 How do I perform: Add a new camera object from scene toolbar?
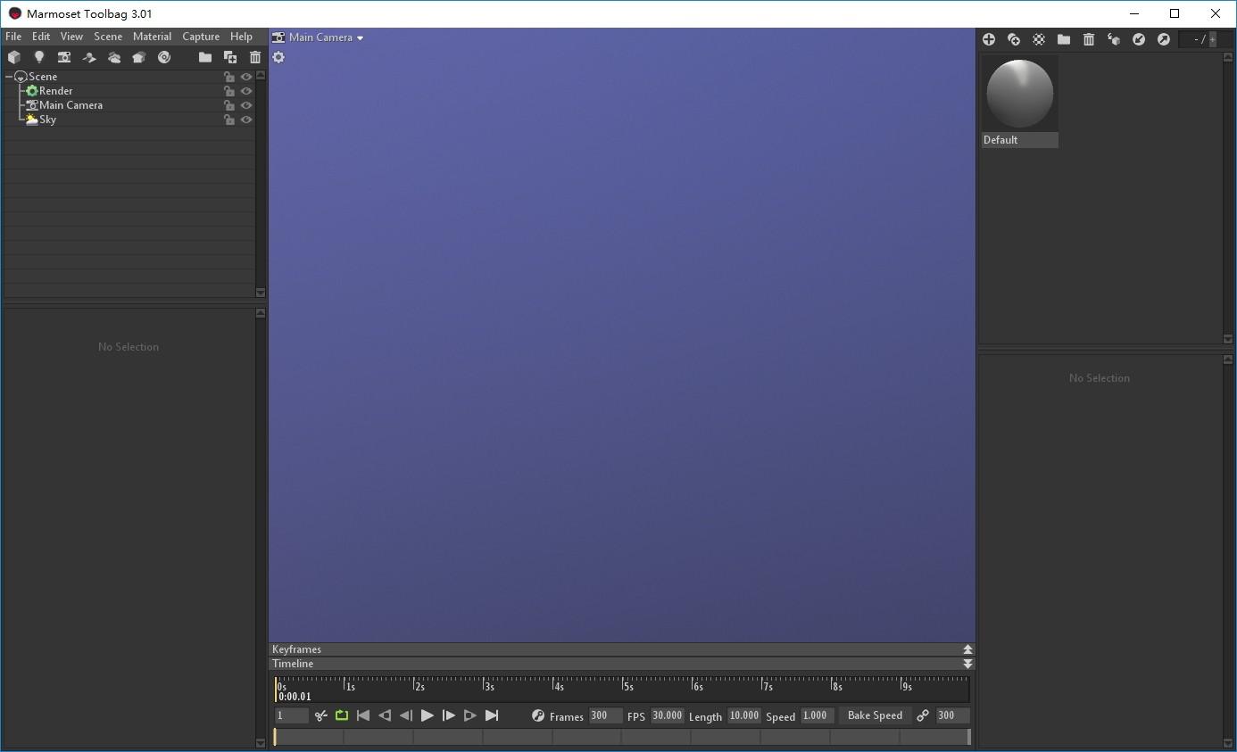pos(64,57)
